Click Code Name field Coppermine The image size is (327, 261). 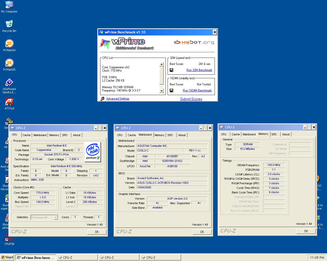[44, 150]
